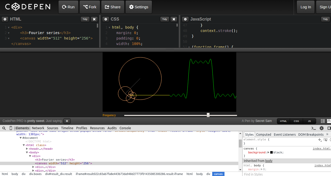Toggle the HTML editor view button
Image resolution: width=331 pixels, height=176 pixels.
[x=283, y=121]
